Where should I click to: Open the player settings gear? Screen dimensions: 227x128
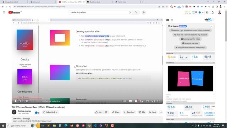[136, 101]
